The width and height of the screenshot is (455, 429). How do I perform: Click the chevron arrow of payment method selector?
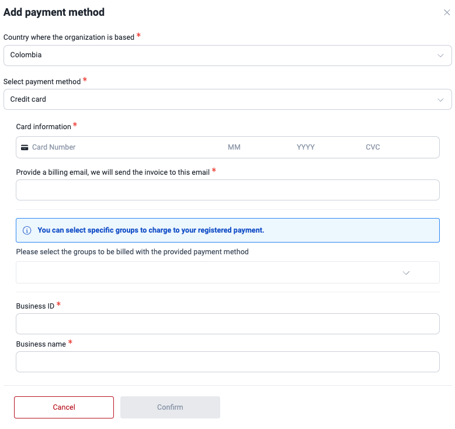441,99
